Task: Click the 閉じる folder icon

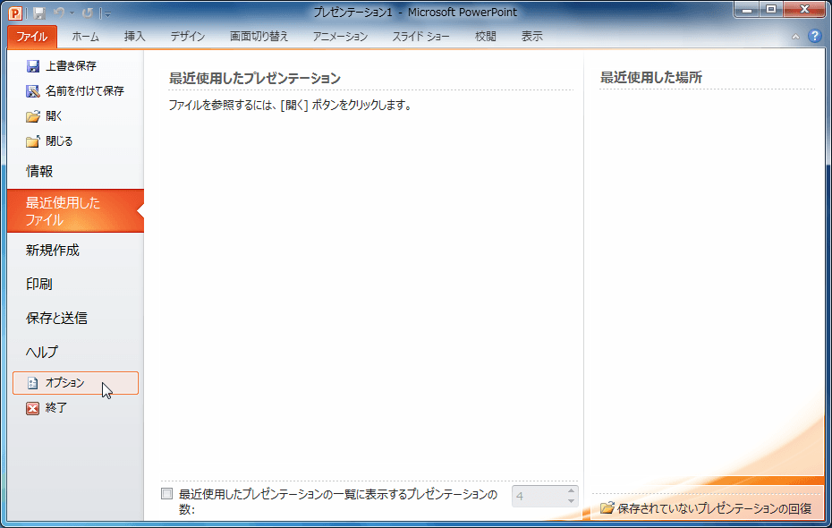Action: point(33,141)
